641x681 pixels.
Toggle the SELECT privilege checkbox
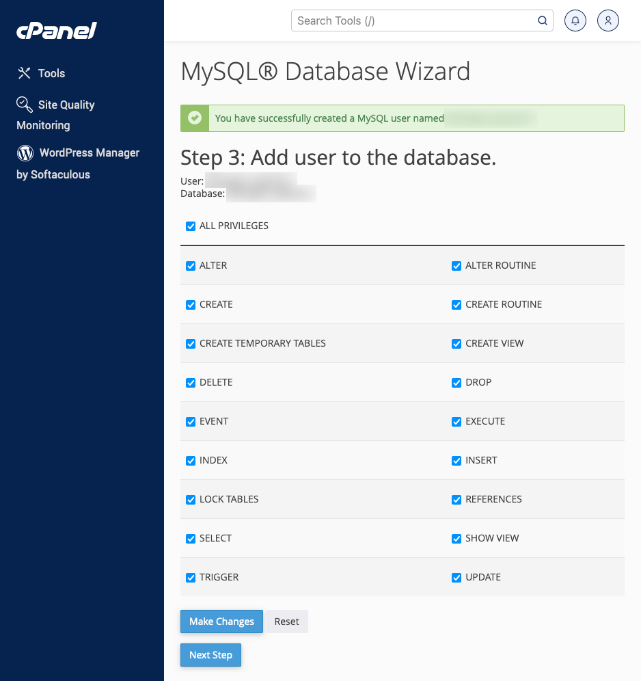[191, 539]
